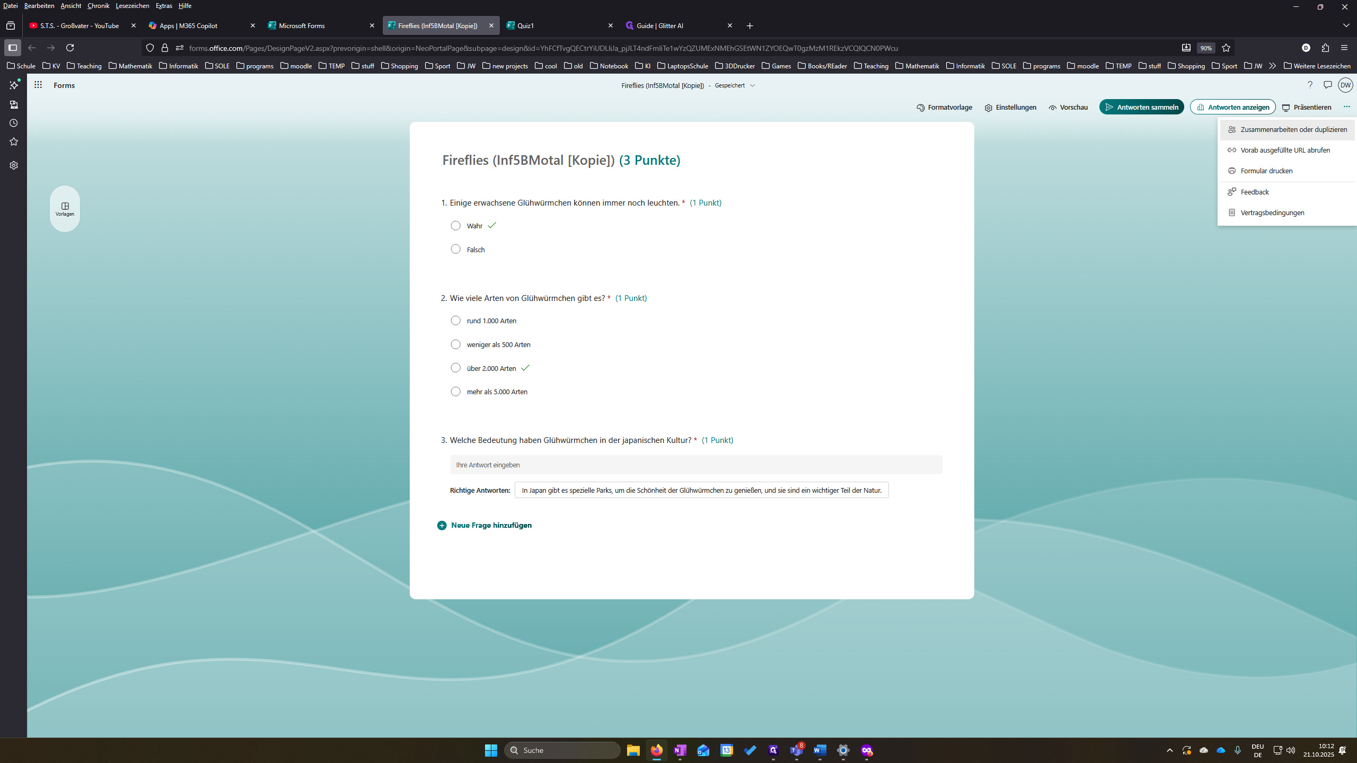Click Neue Frage hinzufügen
1357x763 pixels.
coord(484,525)
